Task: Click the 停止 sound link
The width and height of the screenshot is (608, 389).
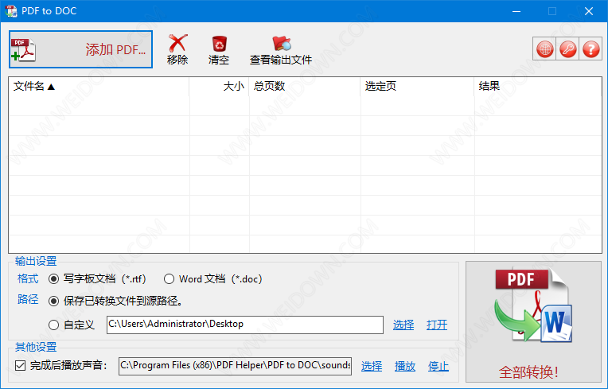Action: pos(438,366)
